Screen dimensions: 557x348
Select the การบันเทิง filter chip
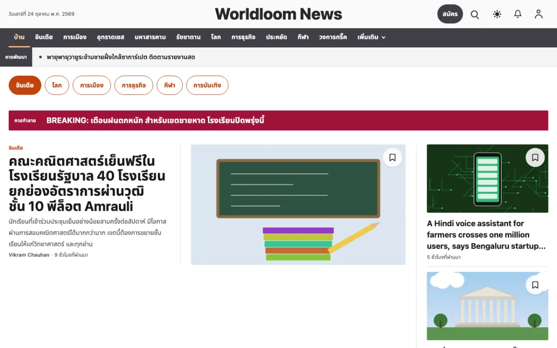[207, 85]
